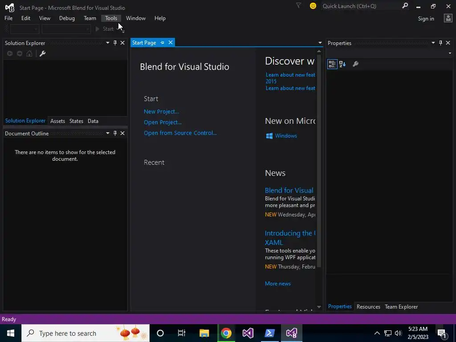Switch to the States tab
The image size is (456, 342).
pyautogui.click(x=76, y=121)
